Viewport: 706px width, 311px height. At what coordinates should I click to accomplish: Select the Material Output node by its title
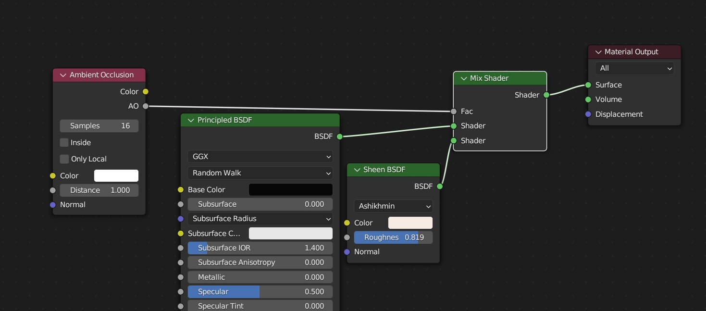pos(632,52)
